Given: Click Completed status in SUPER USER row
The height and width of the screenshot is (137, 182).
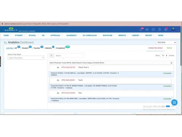Looking at the screenshot, I should [x=167, y=99].
